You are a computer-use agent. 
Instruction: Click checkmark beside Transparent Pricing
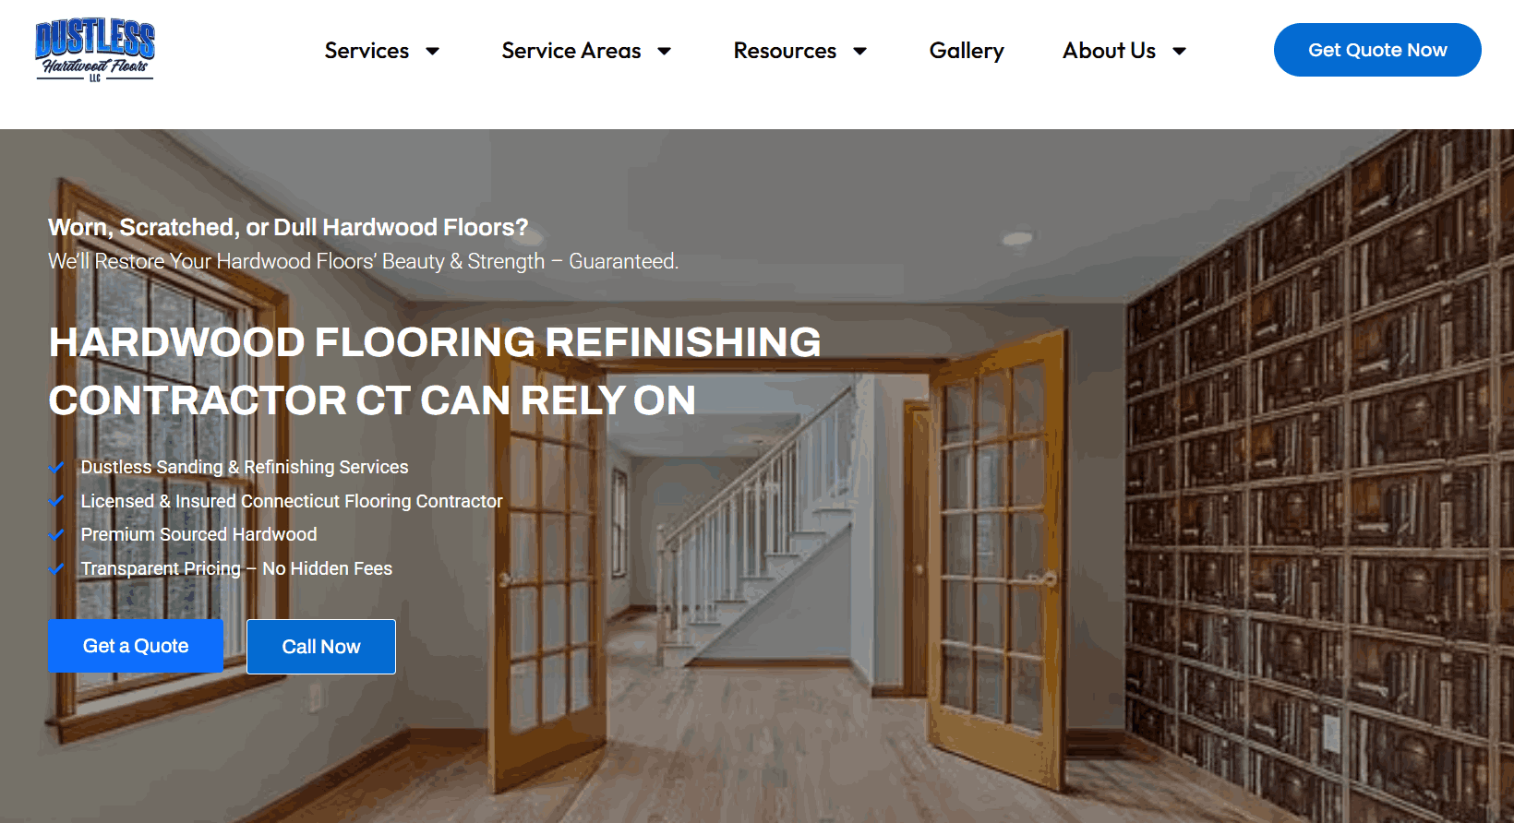click(56, 568)
